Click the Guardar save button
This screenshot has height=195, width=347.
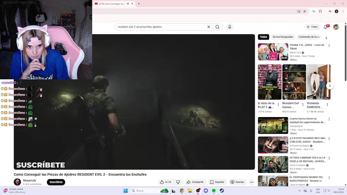(217, 182)
